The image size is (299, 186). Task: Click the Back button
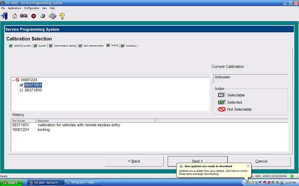coord(134,161)
